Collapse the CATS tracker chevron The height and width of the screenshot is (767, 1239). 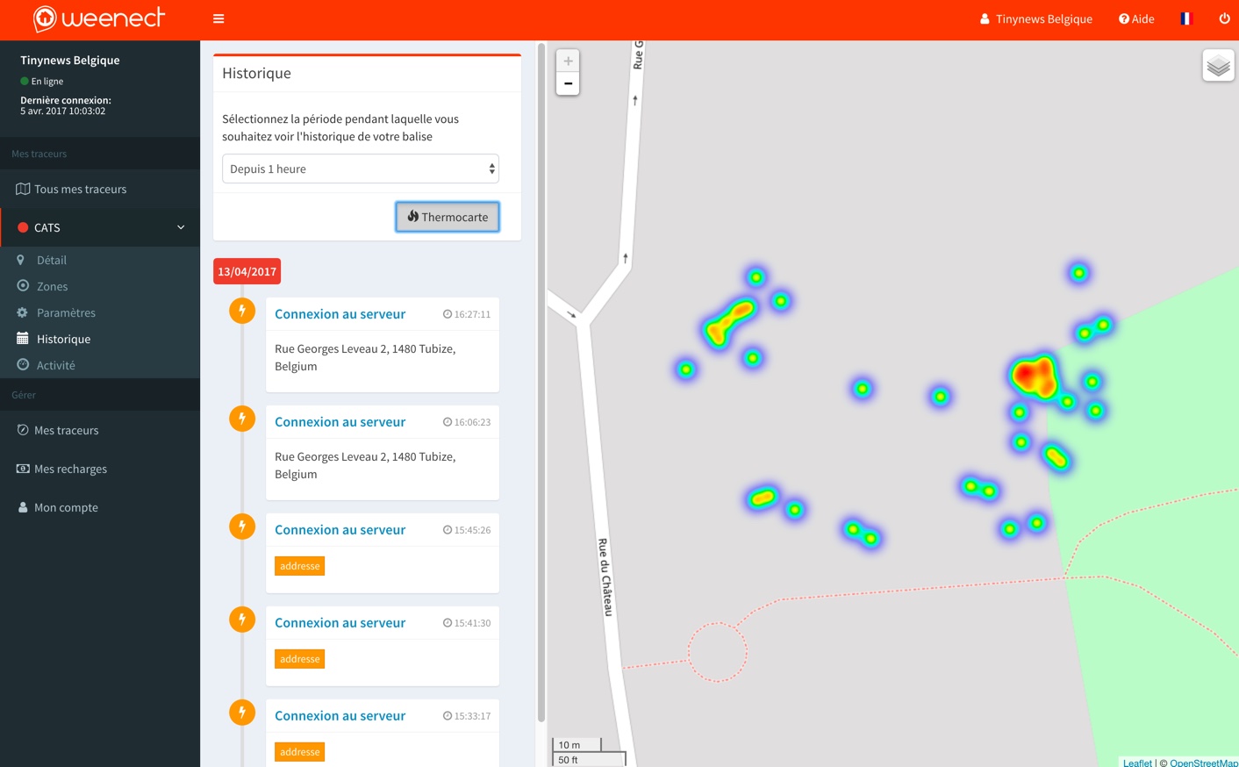[x=181, y=227]
